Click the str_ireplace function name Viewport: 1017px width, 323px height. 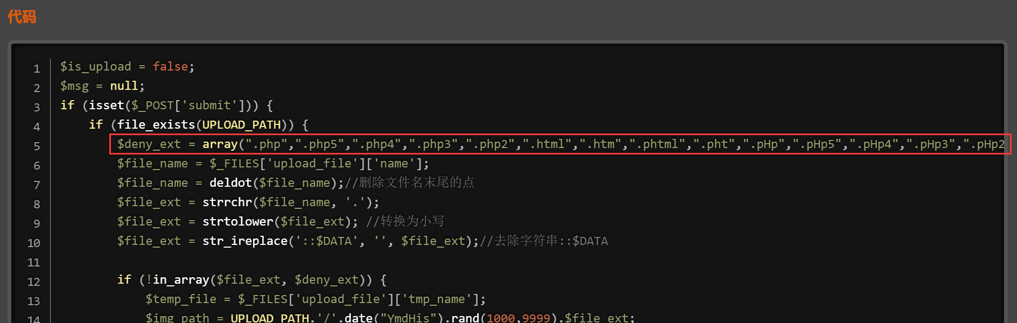(x=245, y=241)
